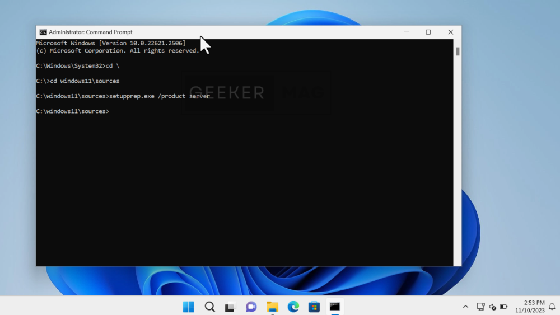Show hidden system tray icons
The height and width of the screenshot is (315, 560).
[x=465, y=307]
